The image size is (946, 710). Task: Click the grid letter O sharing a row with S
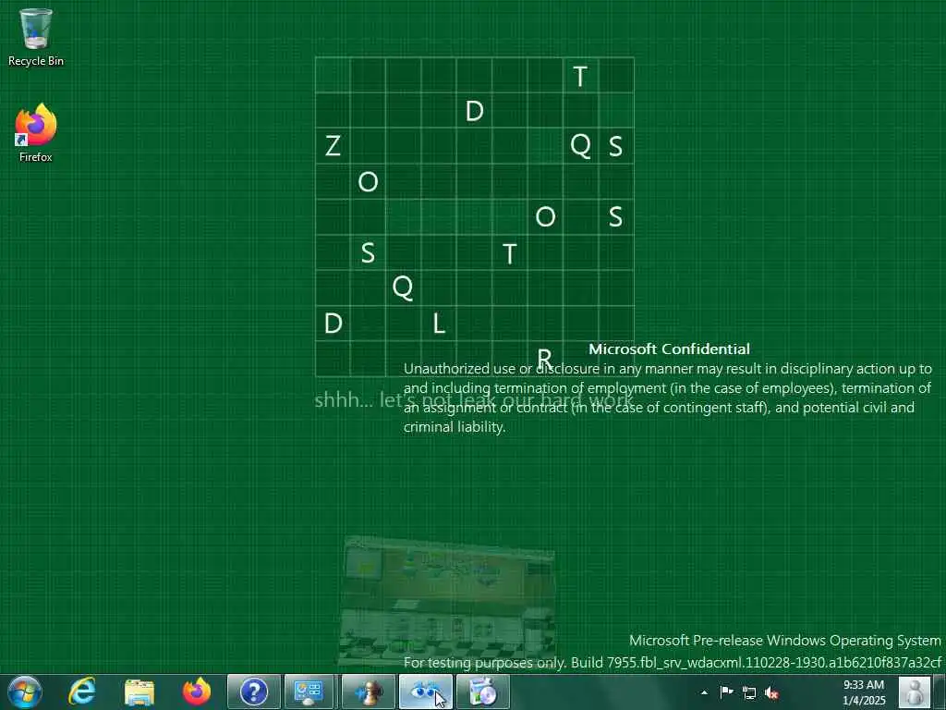point(545,216)
